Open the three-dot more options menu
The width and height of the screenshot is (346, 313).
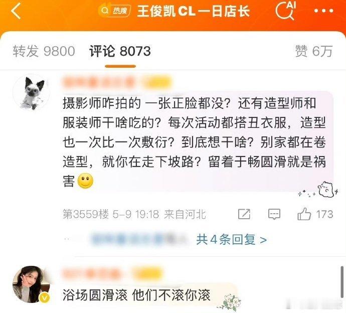tap(323, 11)
